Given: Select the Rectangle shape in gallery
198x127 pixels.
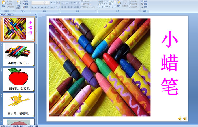Looking at the screenshot, I should [110, 1].
